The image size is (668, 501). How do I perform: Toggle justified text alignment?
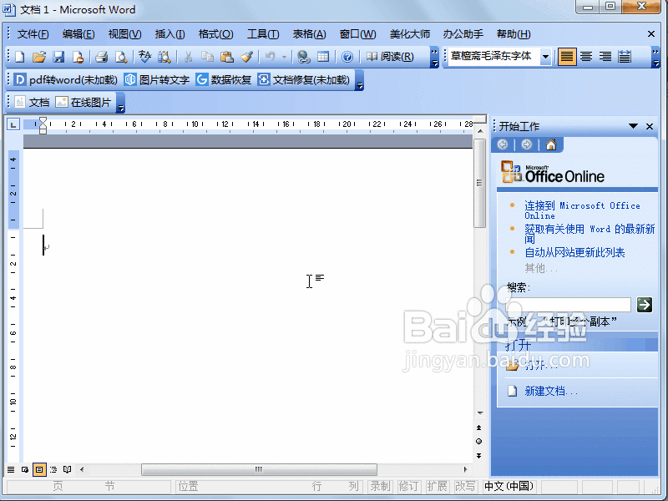[x=567, y=57]
